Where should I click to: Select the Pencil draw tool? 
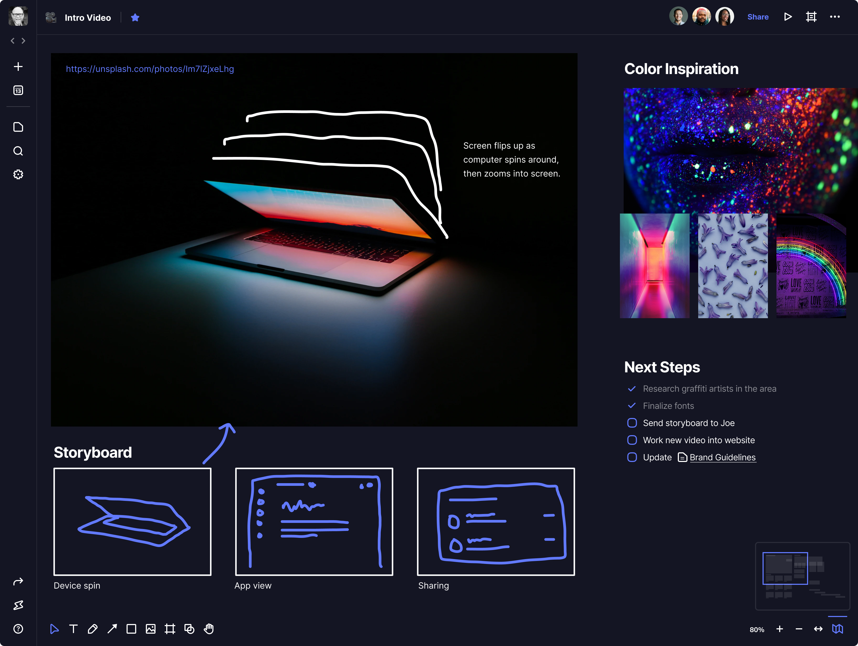93,629
